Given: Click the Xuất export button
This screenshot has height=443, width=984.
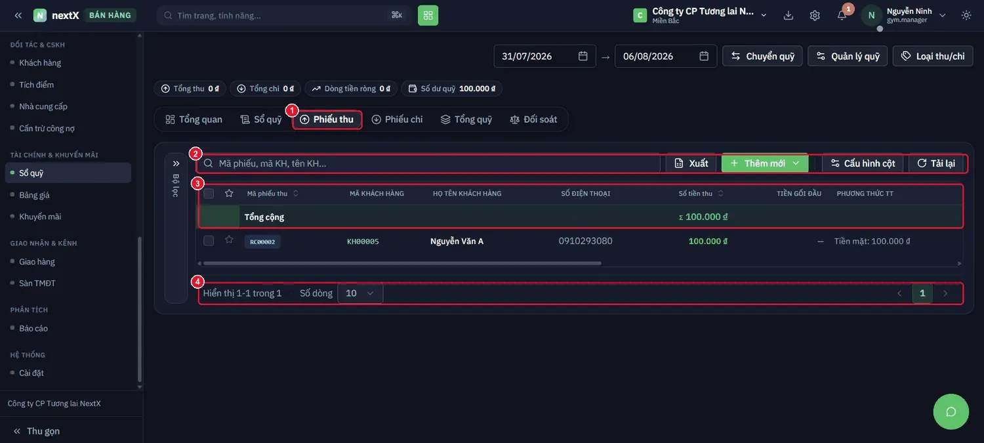Looking at the screenshot, I should pyautogui.click(x=691, y=163).
